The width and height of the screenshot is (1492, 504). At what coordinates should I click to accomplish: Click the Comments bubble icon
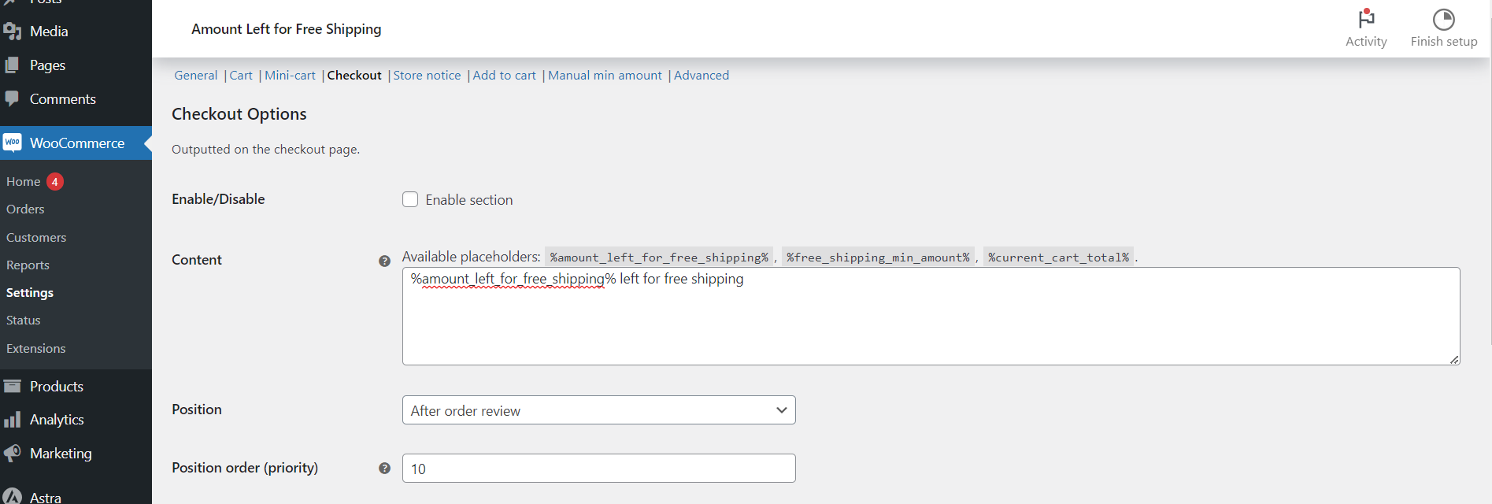(x=12, y=99)
